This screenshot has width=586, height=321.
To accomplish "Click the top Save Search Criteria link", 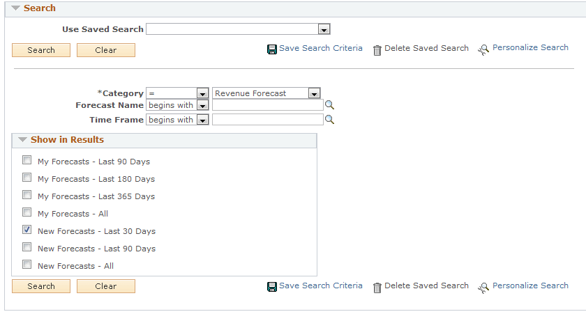I will click(x=321, y=48).
